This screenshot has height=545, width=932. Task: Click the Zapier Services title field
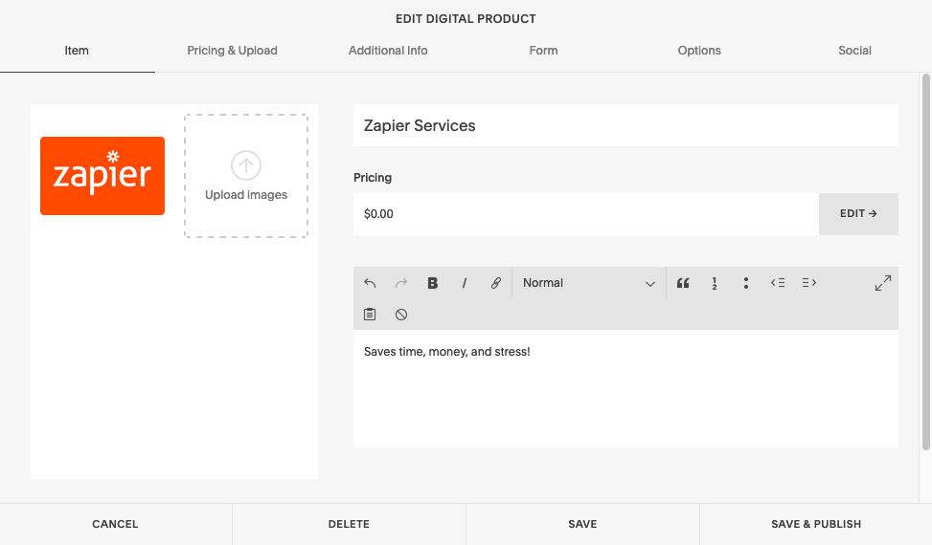pyautogui.click(x=625, y=125)
